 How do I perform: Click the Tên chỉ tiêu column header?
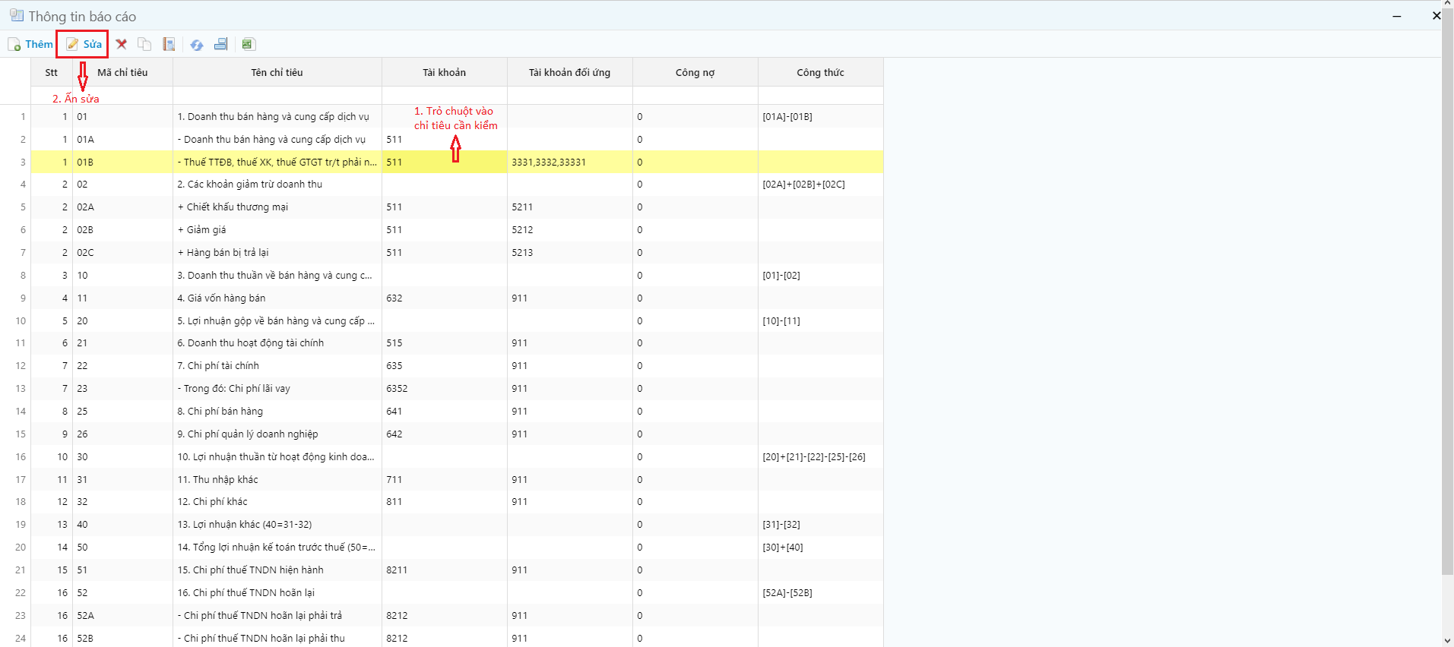point(277,73)
